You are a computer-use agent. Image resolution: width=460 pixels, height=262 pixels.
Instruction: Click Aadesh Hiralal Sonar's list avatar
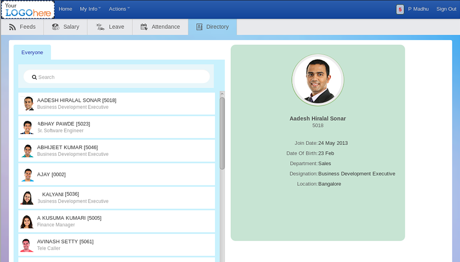pos(28,103)
